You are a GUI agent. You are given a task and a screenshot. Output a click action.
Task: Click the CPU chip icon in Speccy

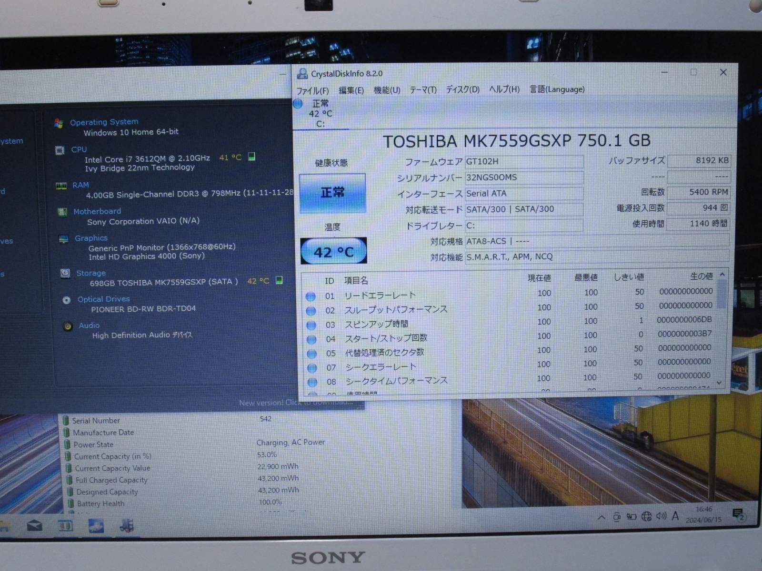click(60, 150)
